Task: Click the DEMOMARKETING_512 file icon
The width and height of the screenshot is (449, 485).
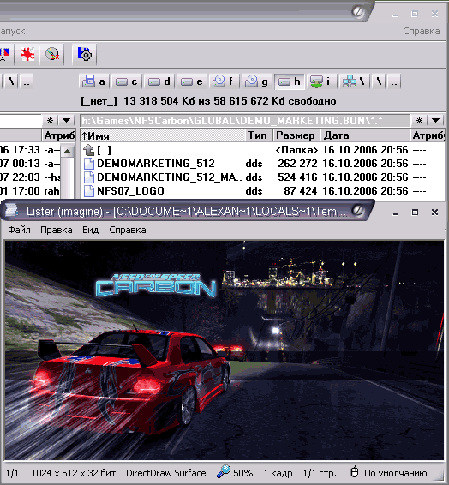Action: click(89, 164)
